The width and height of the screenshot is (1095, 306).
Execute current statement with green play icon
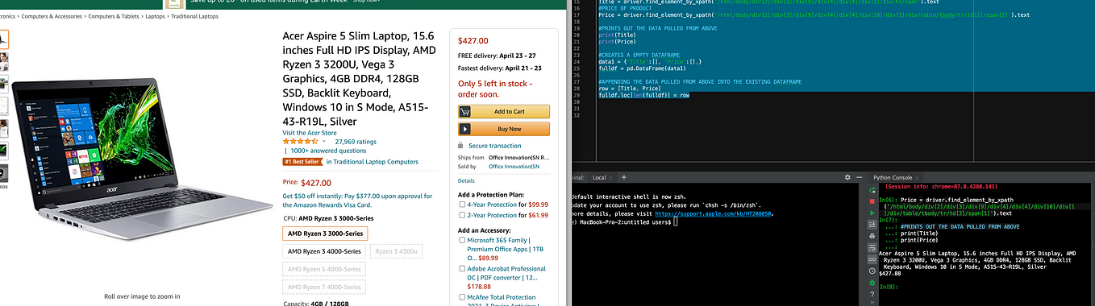872,213
